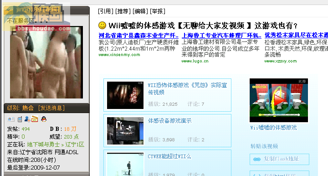Click post count value 494

click(26, 129)
